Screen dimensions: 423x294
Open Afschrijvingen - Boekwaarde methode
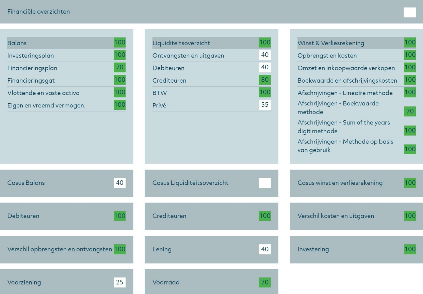338,107
